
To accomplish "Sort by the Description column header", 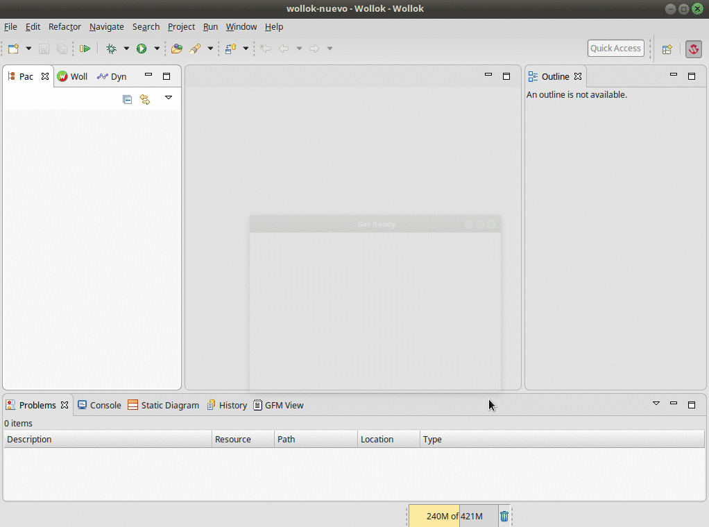I will click(x=108, y=440).
